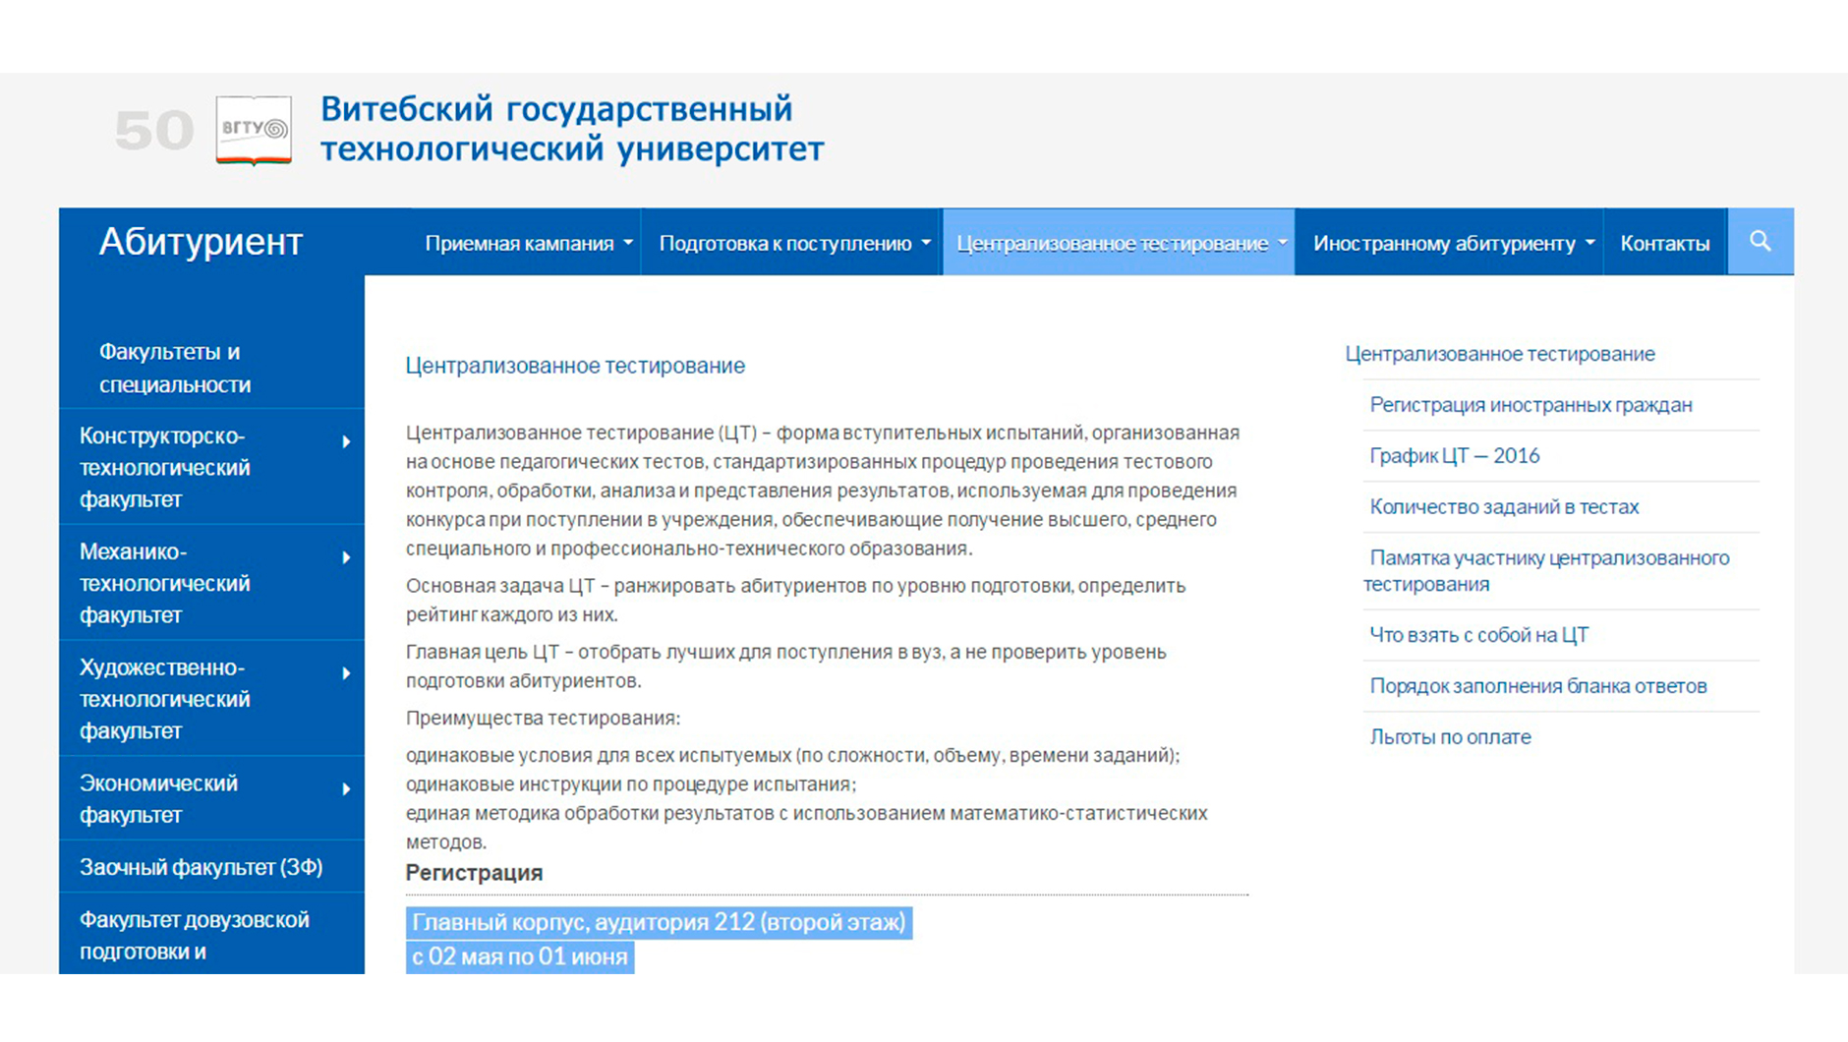The width and height of the screenshot is (1848, 1042).
Task: Click the paragraph starting Основная задача ЦТ
Action: click(x=796, y=600)
